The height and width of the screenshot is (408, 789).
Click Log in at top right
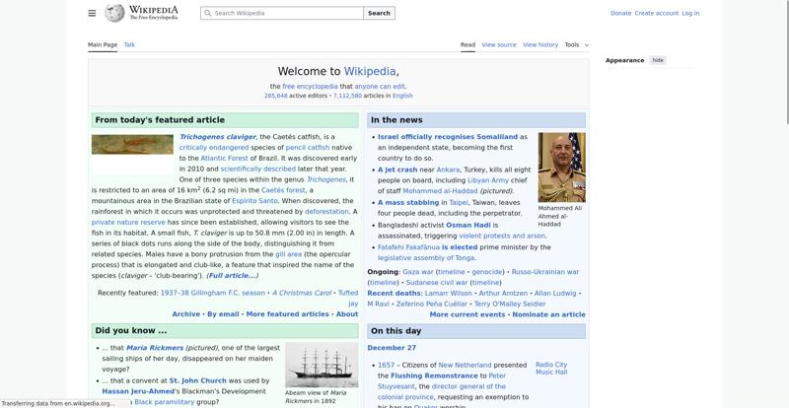click(690, 13)
